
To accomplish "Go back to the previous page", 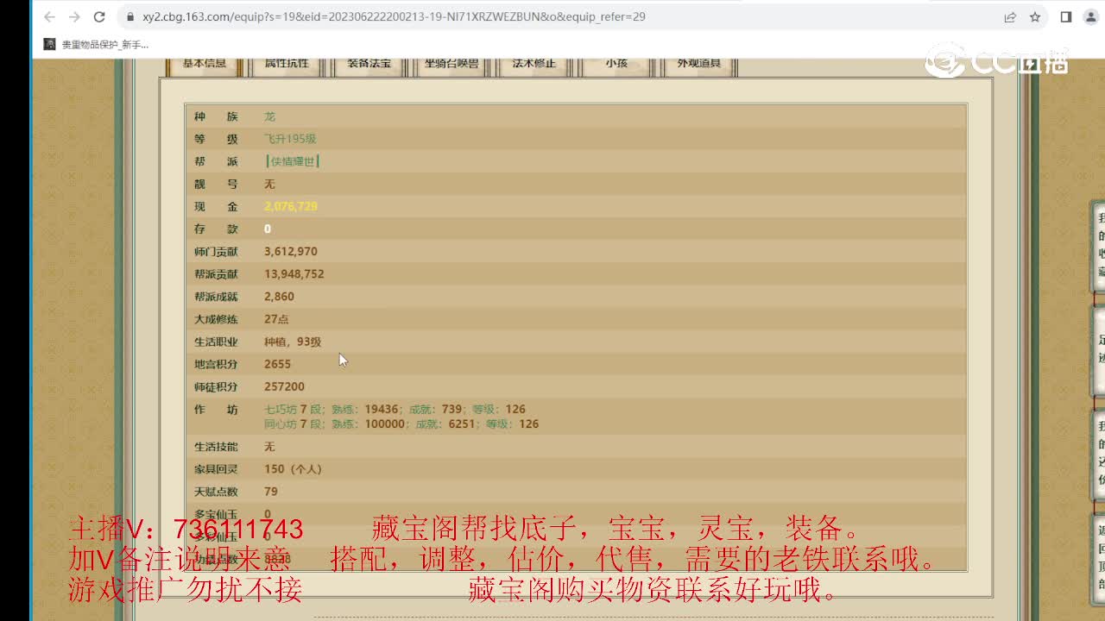I will click(x=49, y=17).
